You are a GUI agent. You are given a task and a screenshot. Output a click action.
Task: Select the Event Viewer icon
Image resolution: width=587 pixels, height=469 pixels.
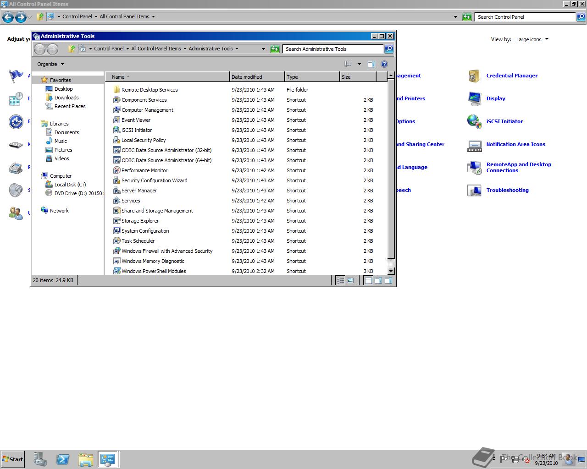coord(116,120)
